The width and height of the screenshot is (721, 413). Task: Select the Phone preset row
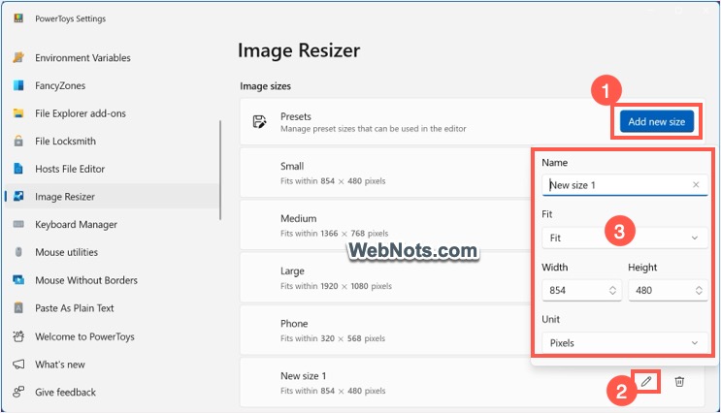[x=385, y=330]
